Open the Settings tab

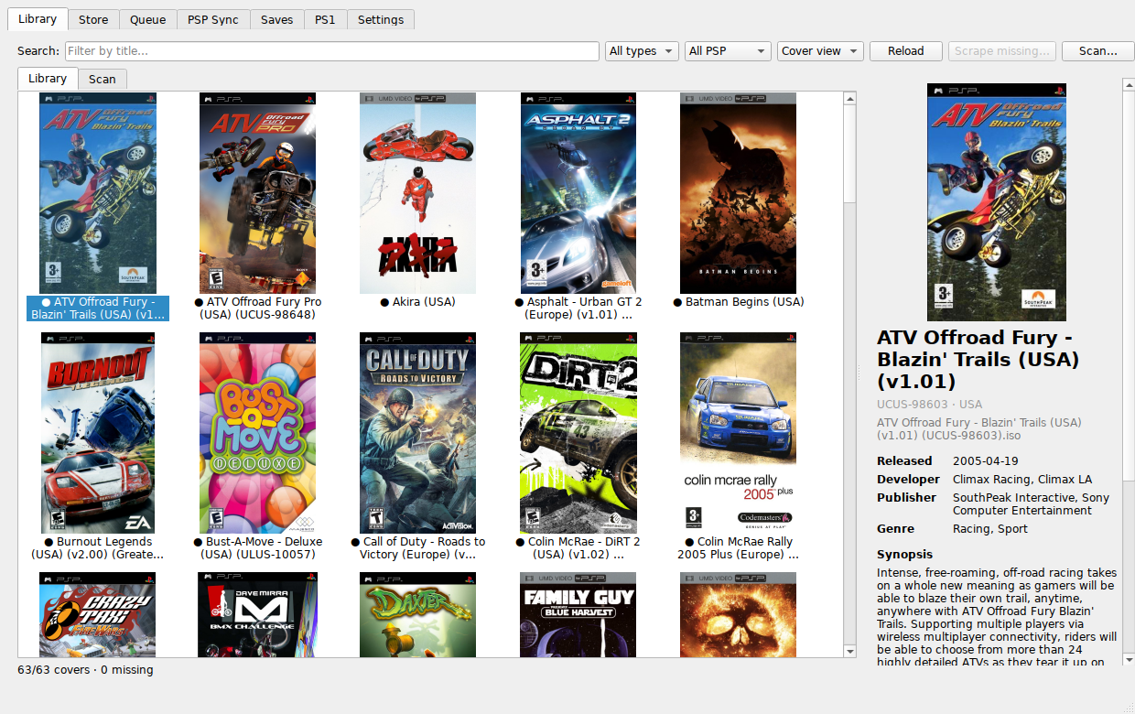point(381,19)
